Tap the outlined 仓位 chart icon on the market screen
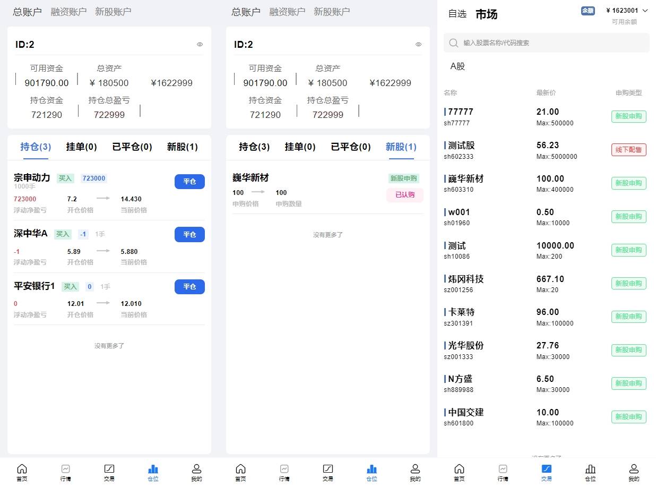This screenshot has width=656, height=486. pyautogui.click(x=590, y=469)
